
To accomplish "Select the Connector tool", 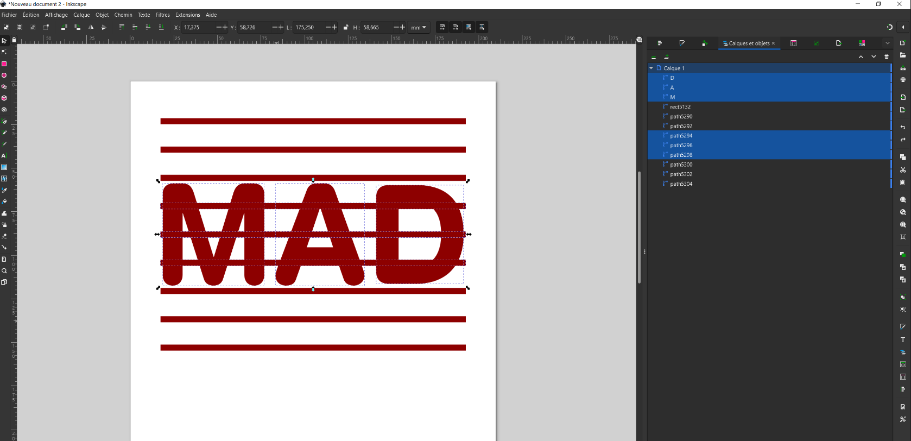I will coord(4,248).
